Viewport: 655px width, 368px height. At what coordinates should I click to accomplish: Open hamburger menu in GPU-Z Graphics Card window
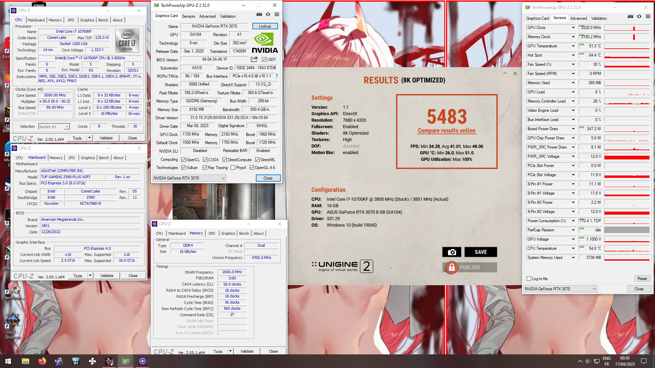point(277,14)
